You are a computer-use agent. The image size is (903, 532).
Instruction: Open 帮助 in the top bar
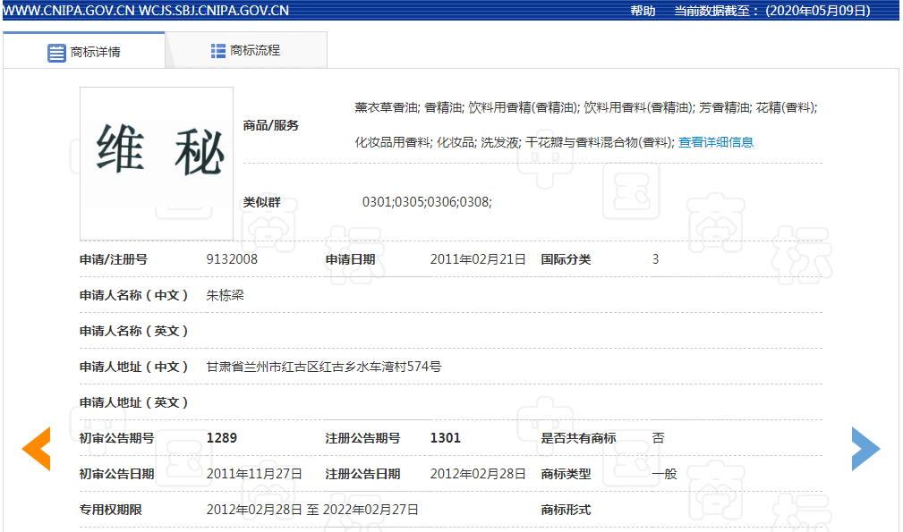(x=643, y=11)
